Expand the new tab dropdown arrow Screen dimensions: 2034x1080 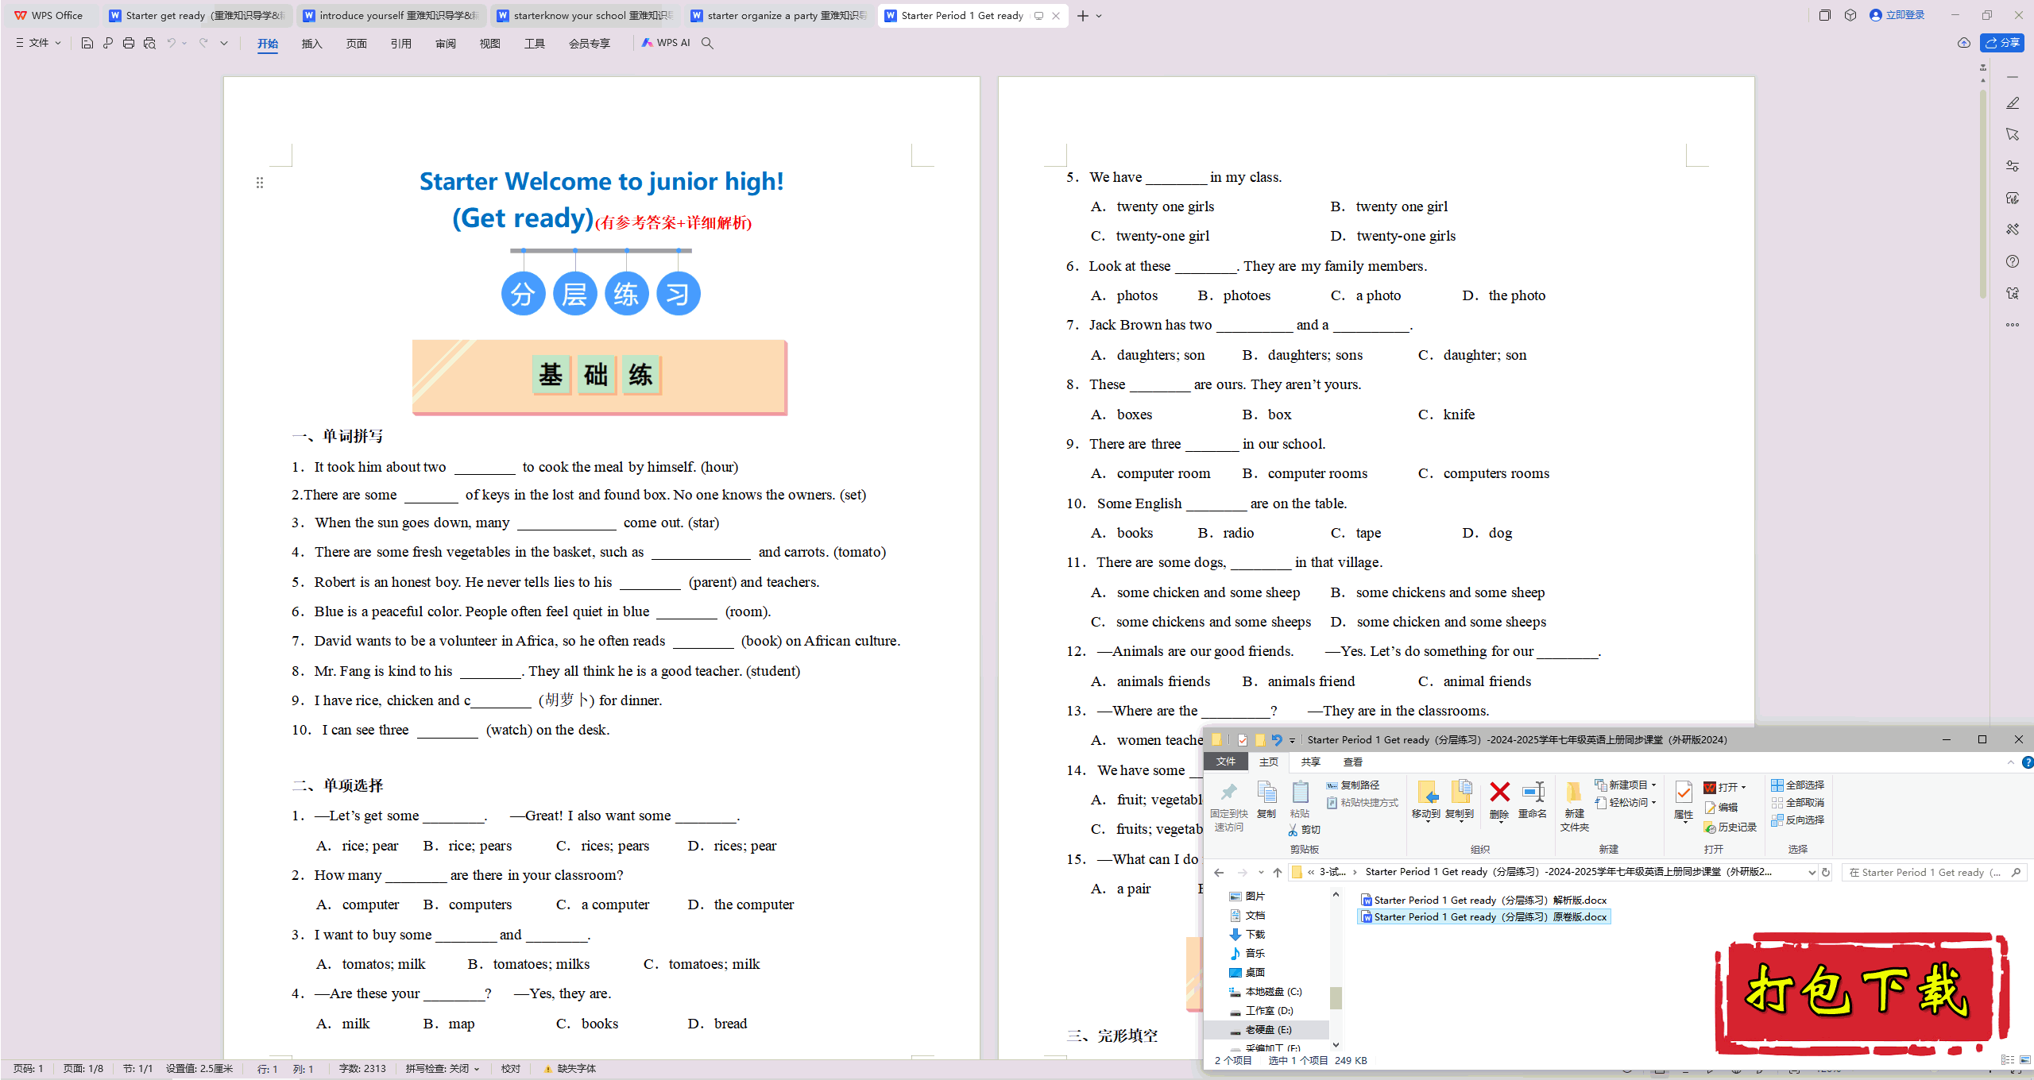coord(1099,16)
